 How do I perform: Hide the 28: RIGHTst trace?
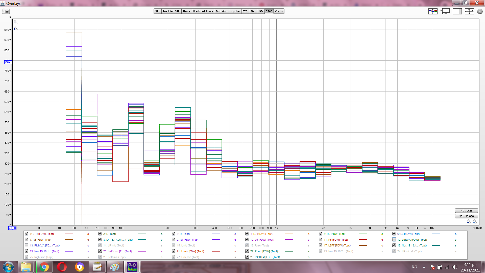(247, 257)
